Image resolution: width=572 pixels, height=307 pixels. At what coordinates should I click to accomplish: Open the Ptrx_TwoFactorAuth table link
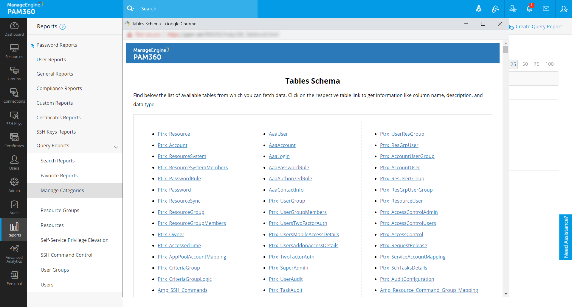(292, 257)
